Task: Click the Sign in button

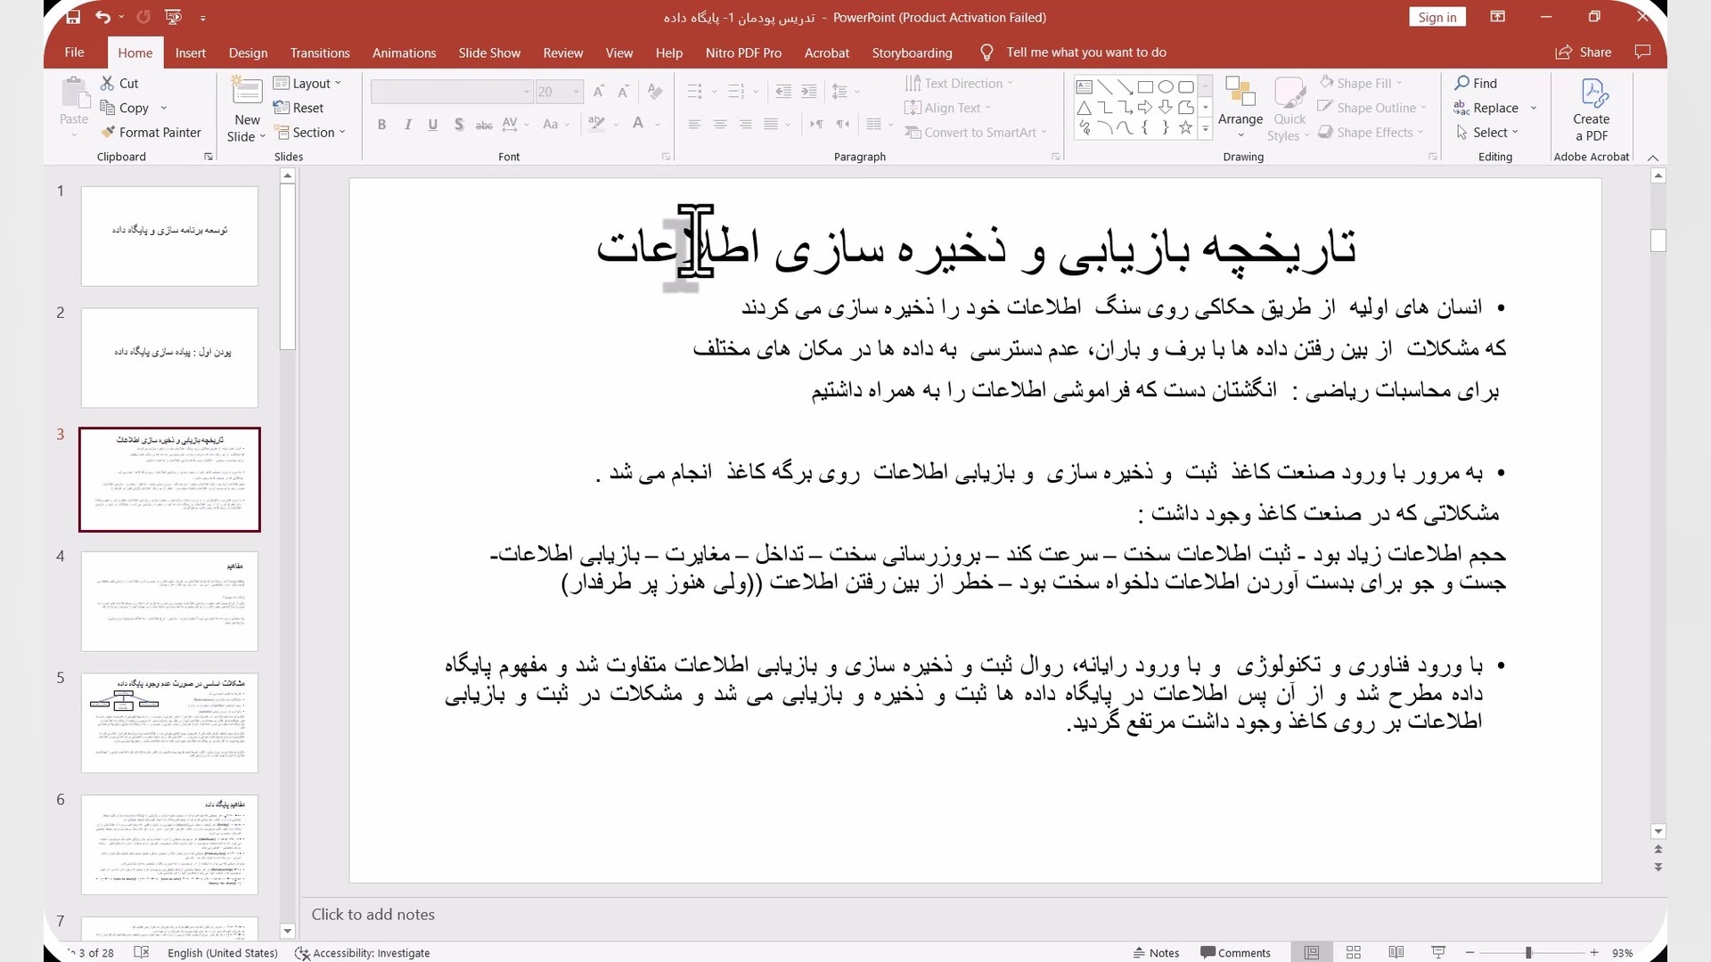Action: (x=1437, y=17)
